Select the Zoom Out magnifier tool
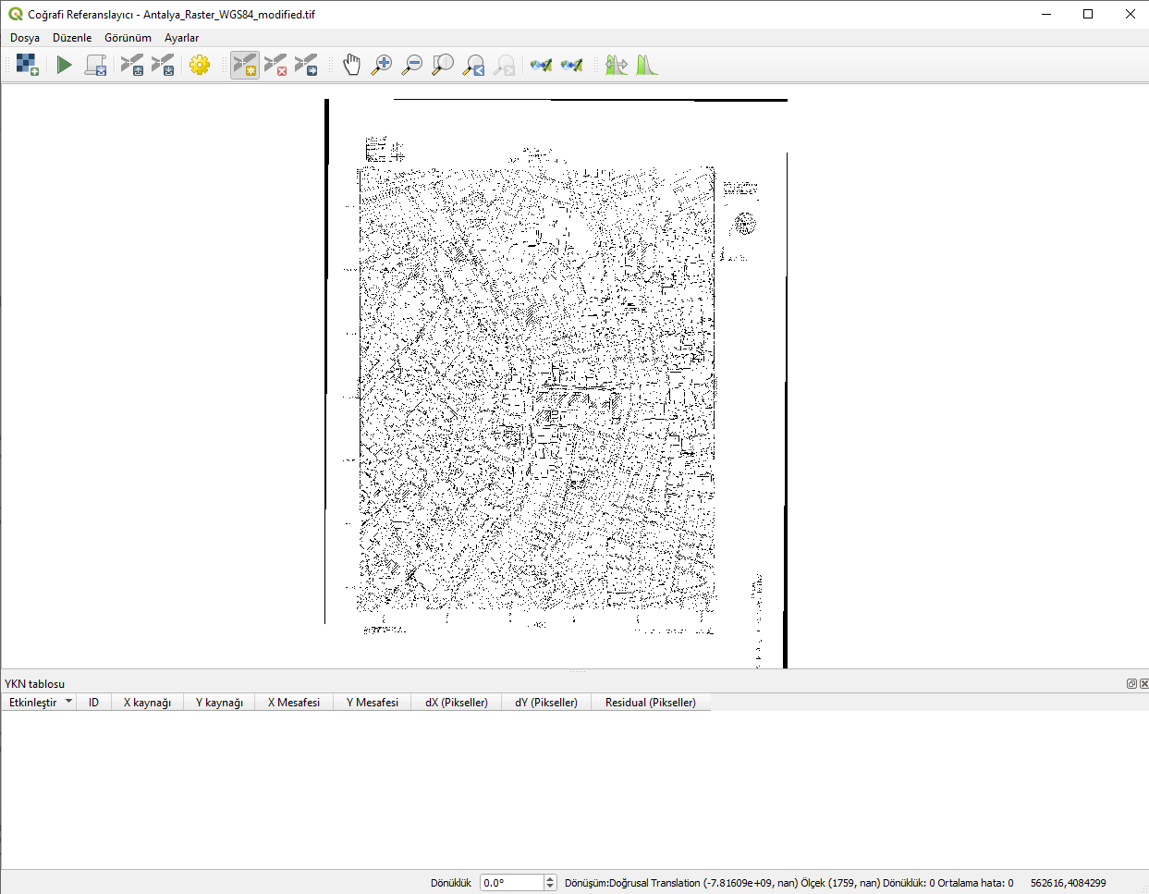 pos(412,65)
